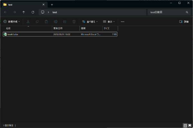Viewport: 193px width, 128px height.
Task: Click the Microsoft Excel type cell
Action: (91, 34)
